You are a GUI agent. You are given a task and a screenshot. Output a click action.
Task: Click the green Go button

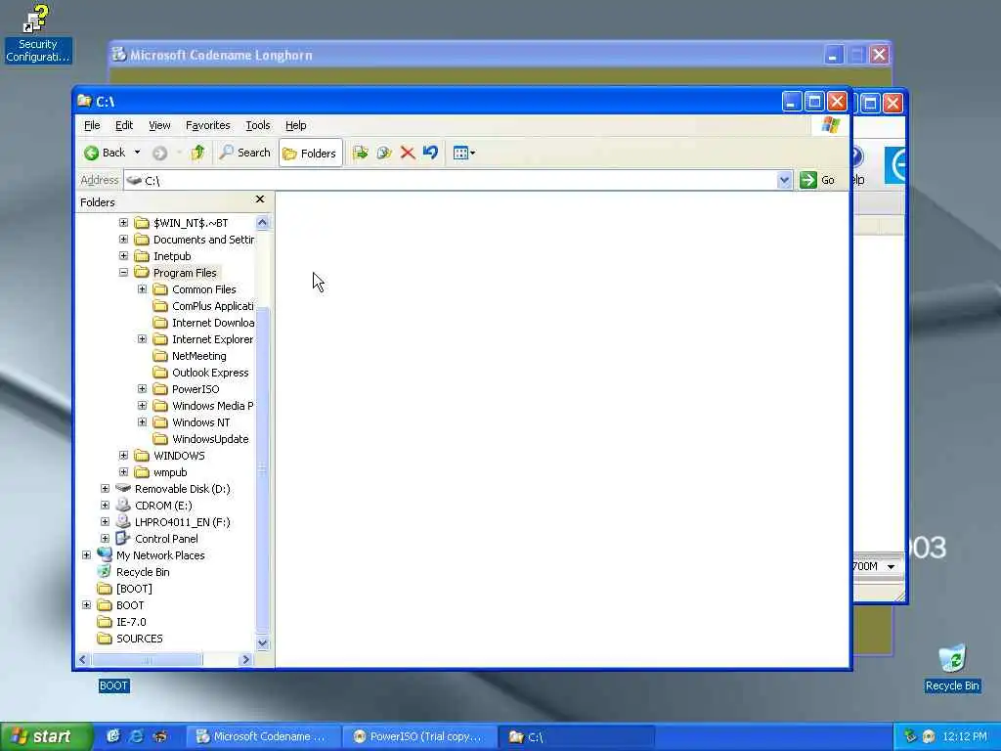click(818, 180)
